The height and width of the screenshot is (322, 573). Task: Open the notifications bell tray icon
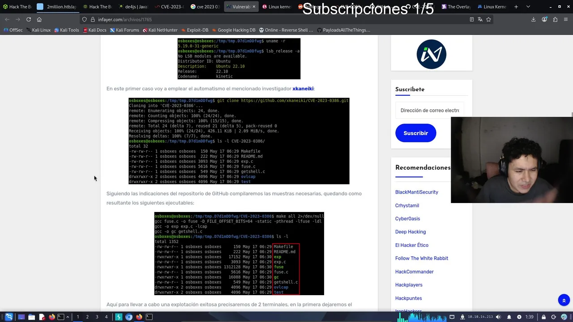509,317
